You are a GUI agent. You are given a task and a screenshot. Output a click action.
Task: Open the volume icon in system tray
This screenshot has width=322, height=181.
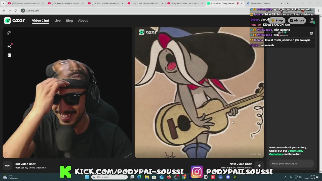300,177
